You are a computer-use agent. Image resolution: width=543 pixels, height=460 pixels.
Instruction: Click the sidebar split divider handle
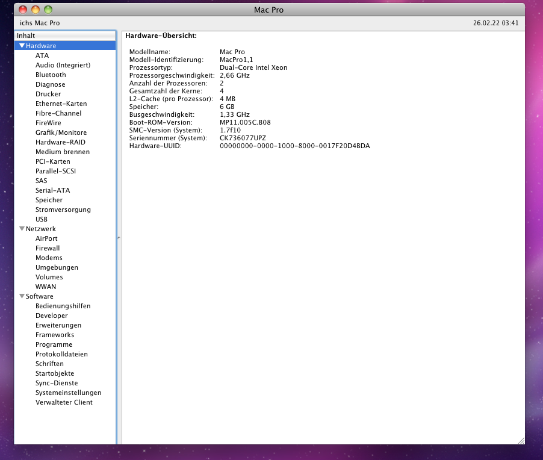[x=119, y=238]
